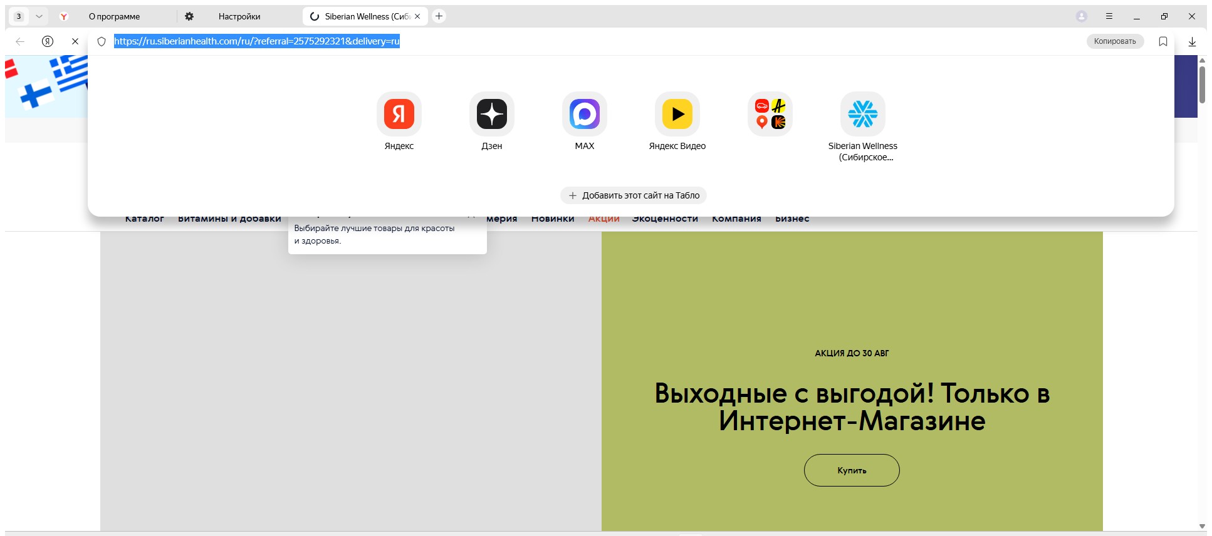Click the page vertical scrollbar thumb
1212x536 pixels.
(x=1202, y=85)
